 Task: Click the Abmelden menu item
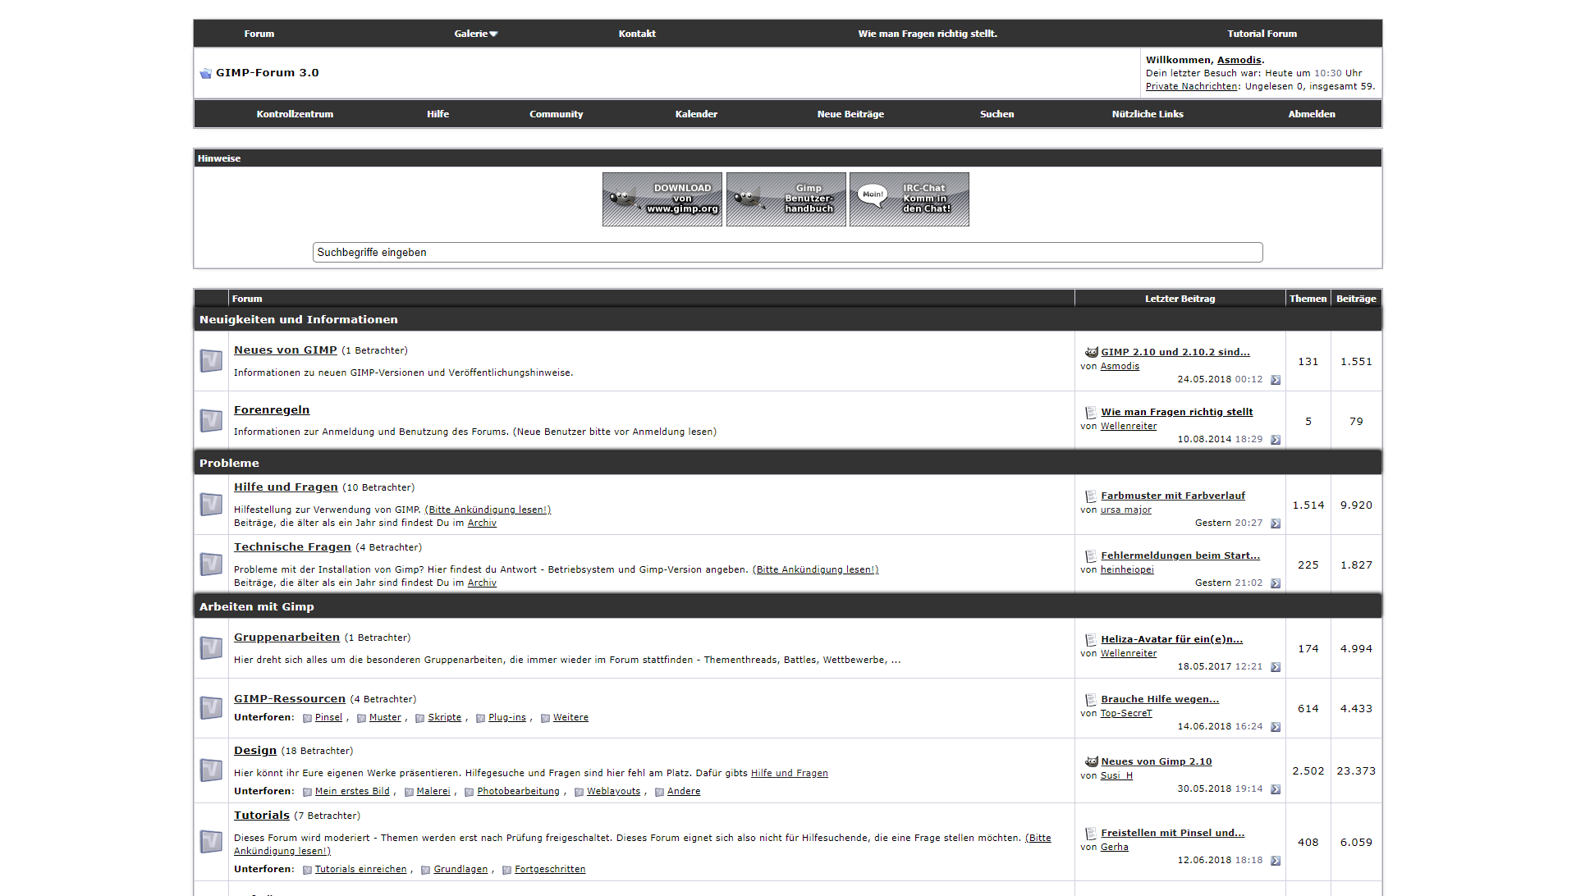(x=1311, y=114)
